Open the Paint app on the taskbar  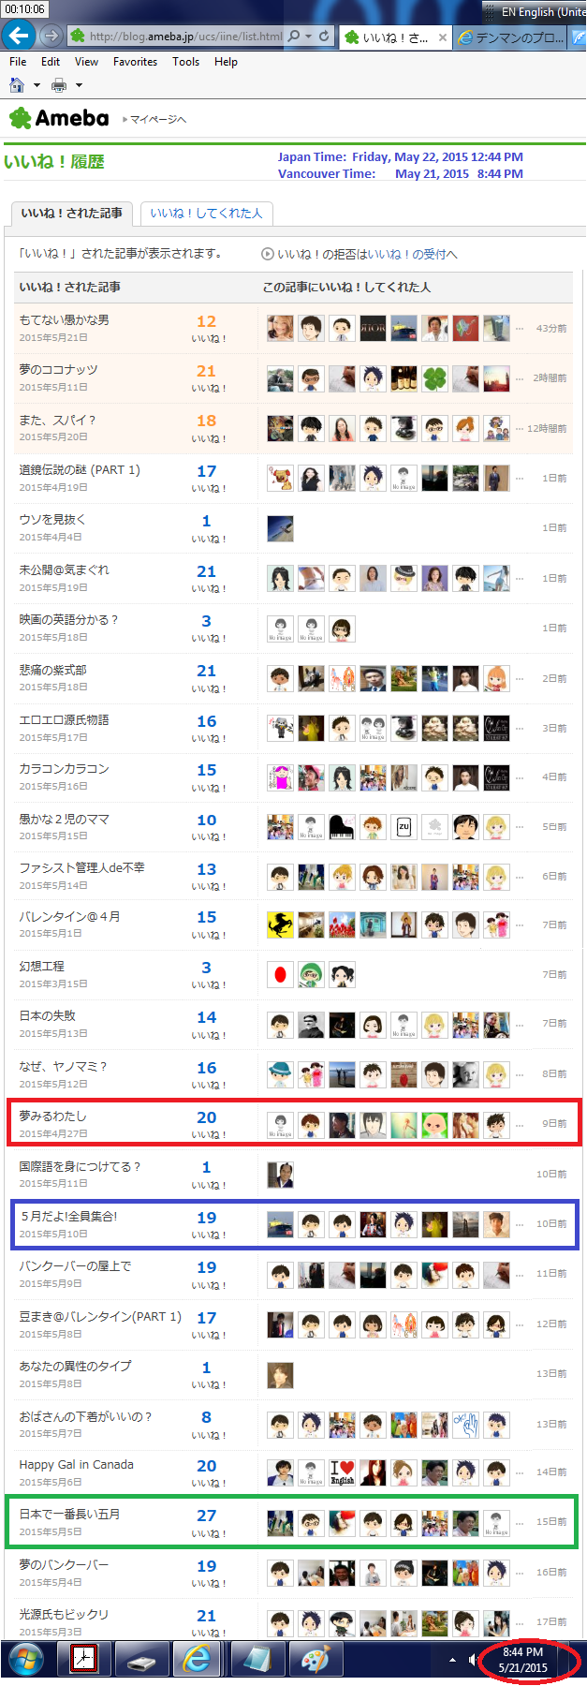[x=316, y=1660]
